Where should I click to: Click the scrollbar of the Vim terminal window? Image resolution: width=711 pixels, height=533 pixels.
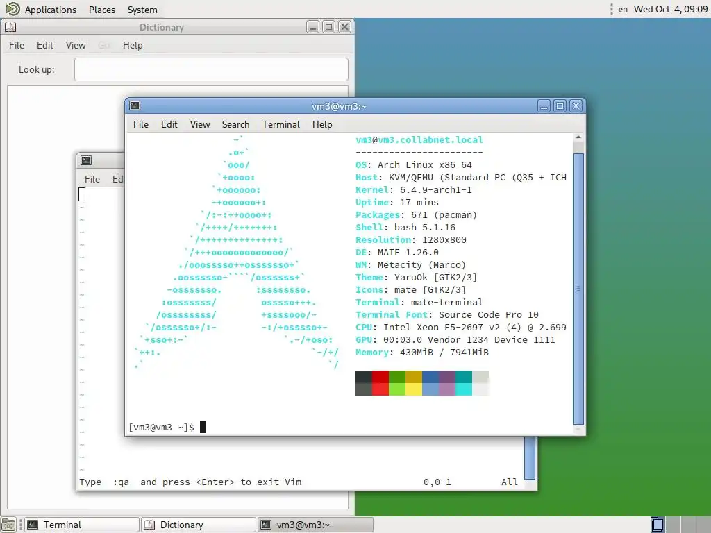click(530, 458)
